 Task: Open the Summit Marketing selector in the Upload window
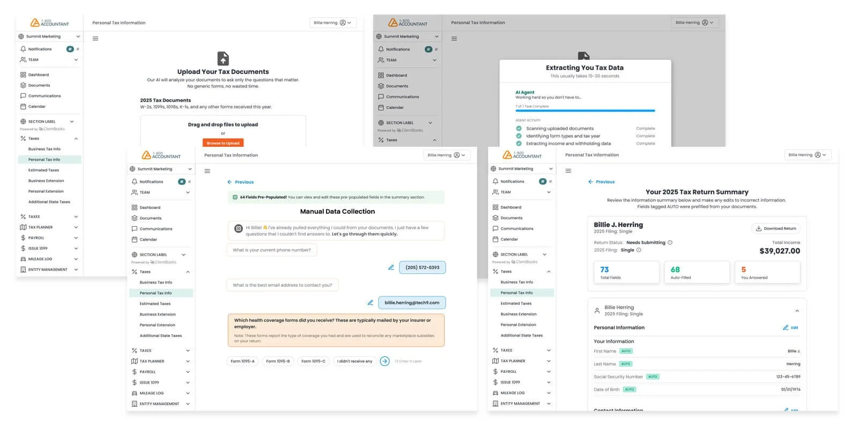[49, 36]
